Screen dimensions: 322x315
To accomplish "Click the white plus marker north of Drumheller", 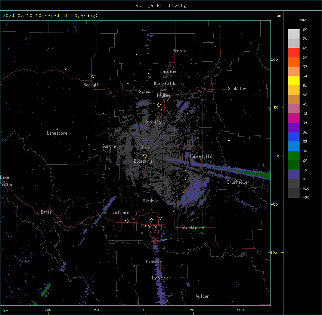I will coord(229,140).
